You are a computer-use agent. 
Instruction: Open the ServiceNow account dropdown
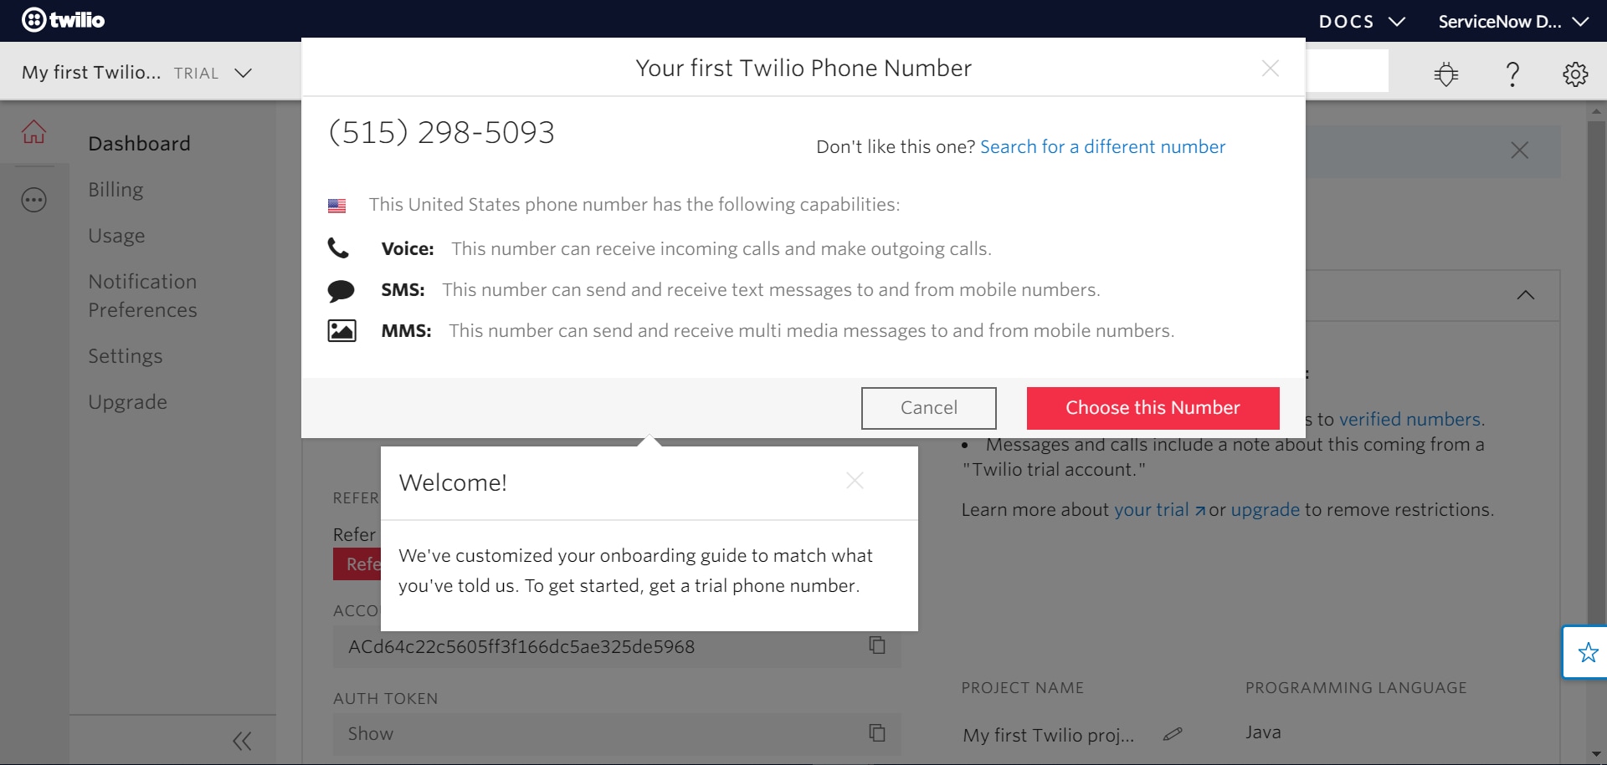point(1515,21)
